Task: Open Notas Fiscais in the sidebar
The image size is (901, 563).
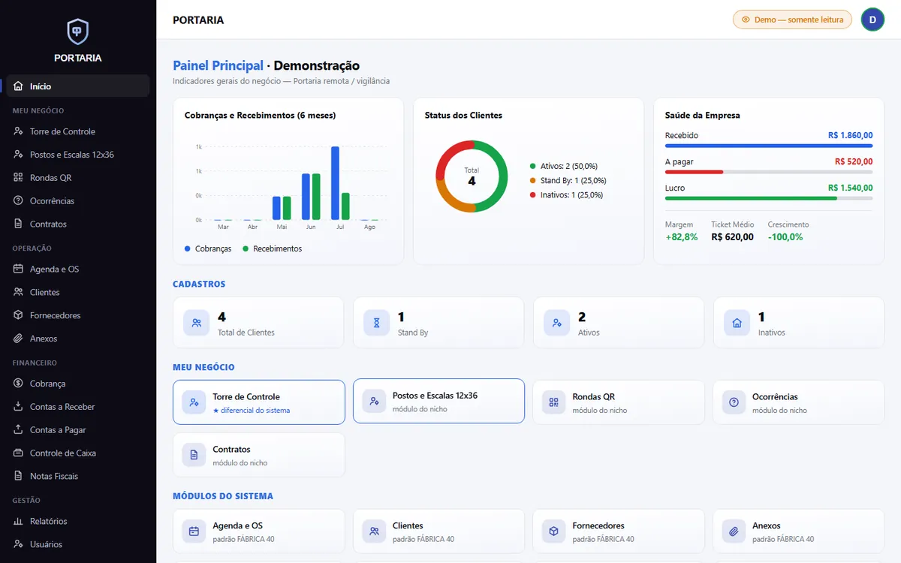Action: pyautogui.click(x=78, y=477)
